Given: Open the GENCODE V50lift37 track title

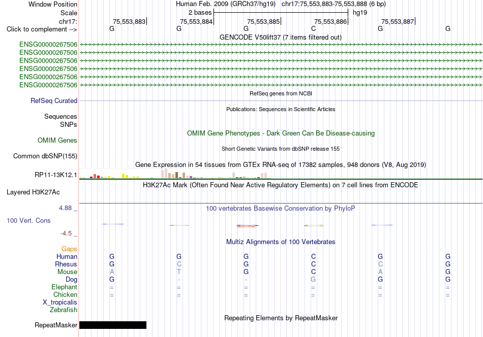Looking at the screenshot, I should click(280, 37).
